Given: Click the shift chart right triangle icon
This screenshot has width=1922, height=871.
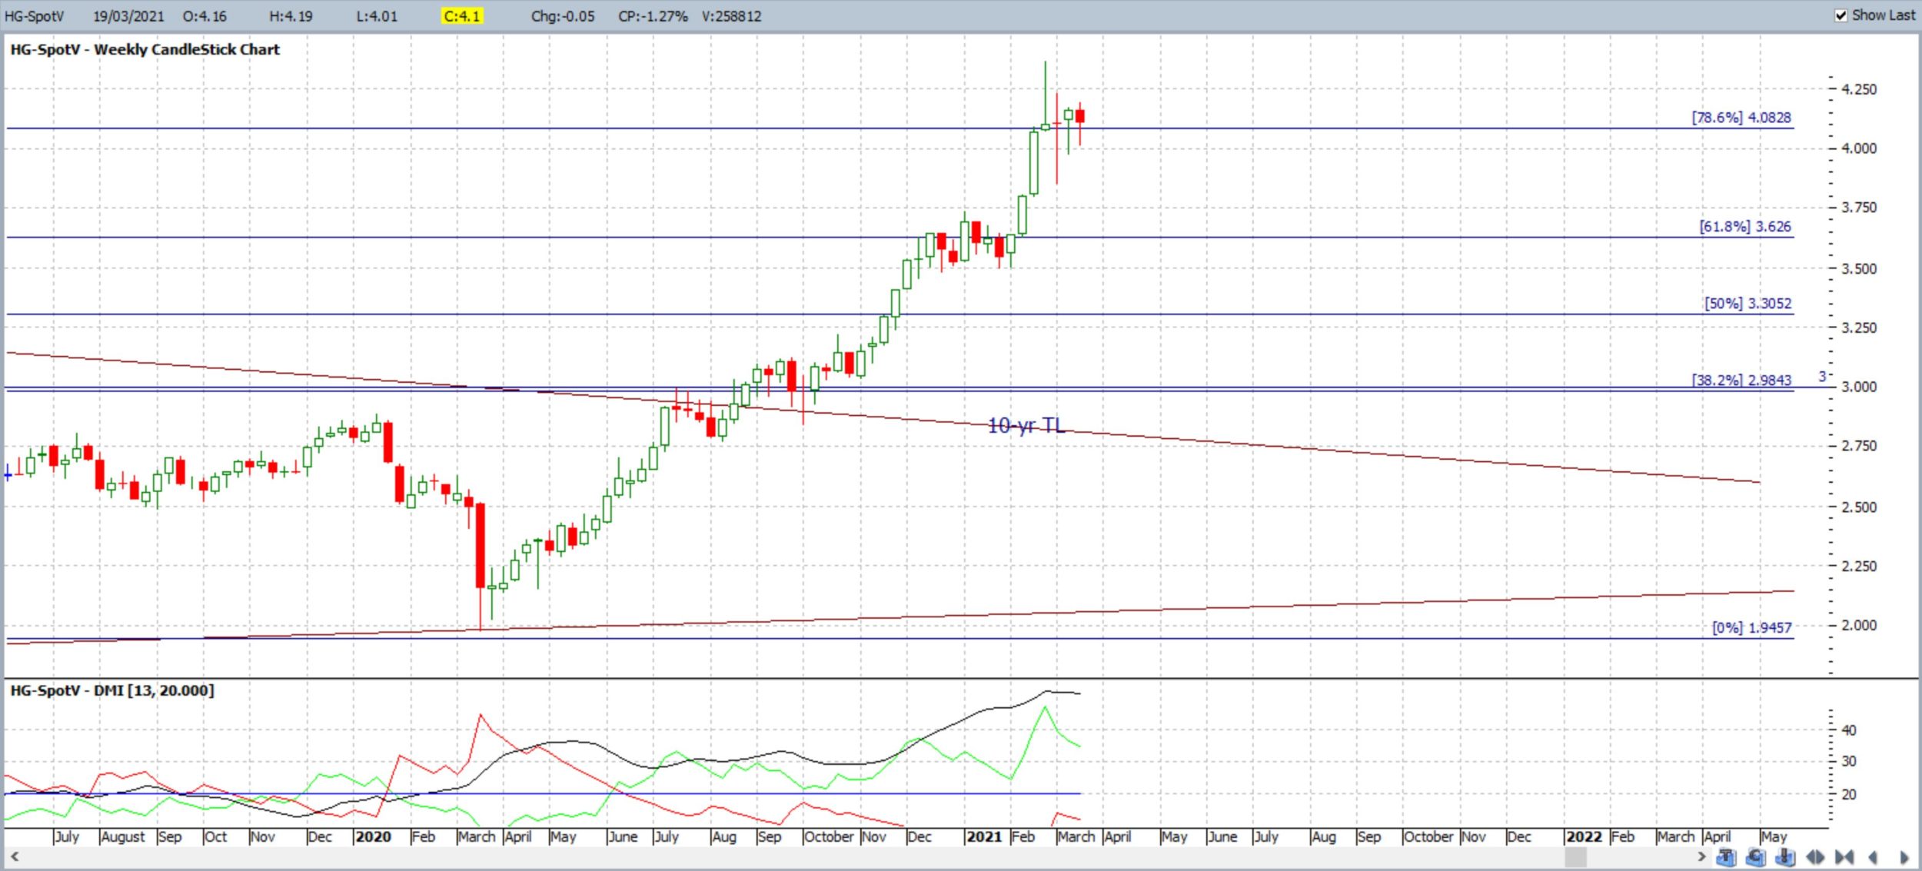Looking at the screenshot, I should pyautogui.click(x=1904, y=856).
